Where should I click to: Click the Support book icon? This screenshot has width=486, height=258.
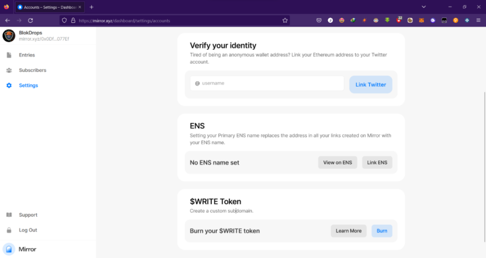9,215
